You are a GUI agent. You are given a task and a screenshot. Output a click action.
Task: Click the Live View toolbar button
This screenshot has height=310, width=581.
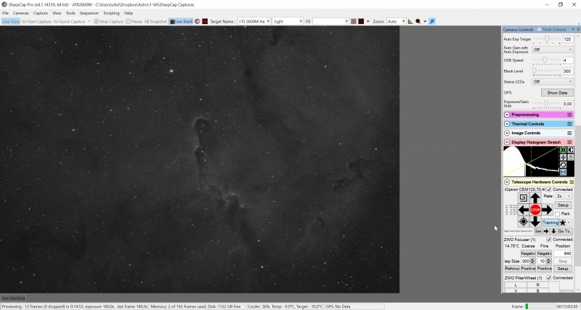[11, 22]
